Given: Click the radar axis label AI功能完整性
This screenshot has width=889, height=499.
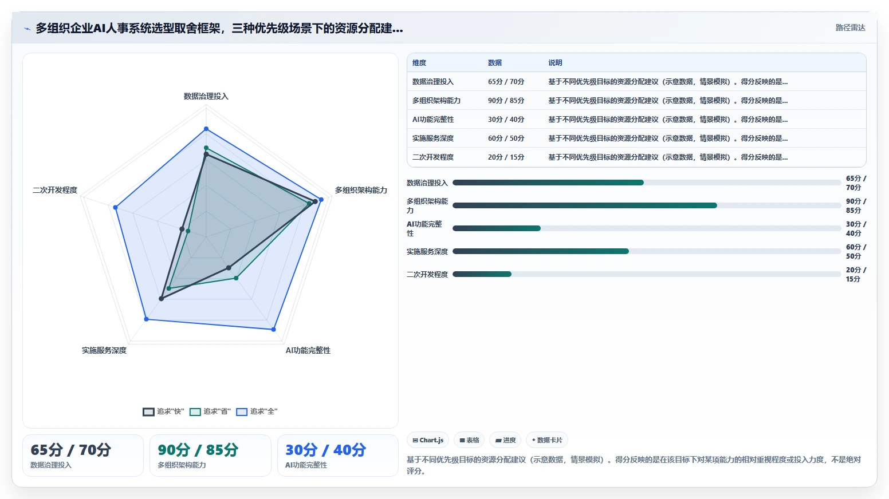Looking at the screenshot, I should point(308,350).
